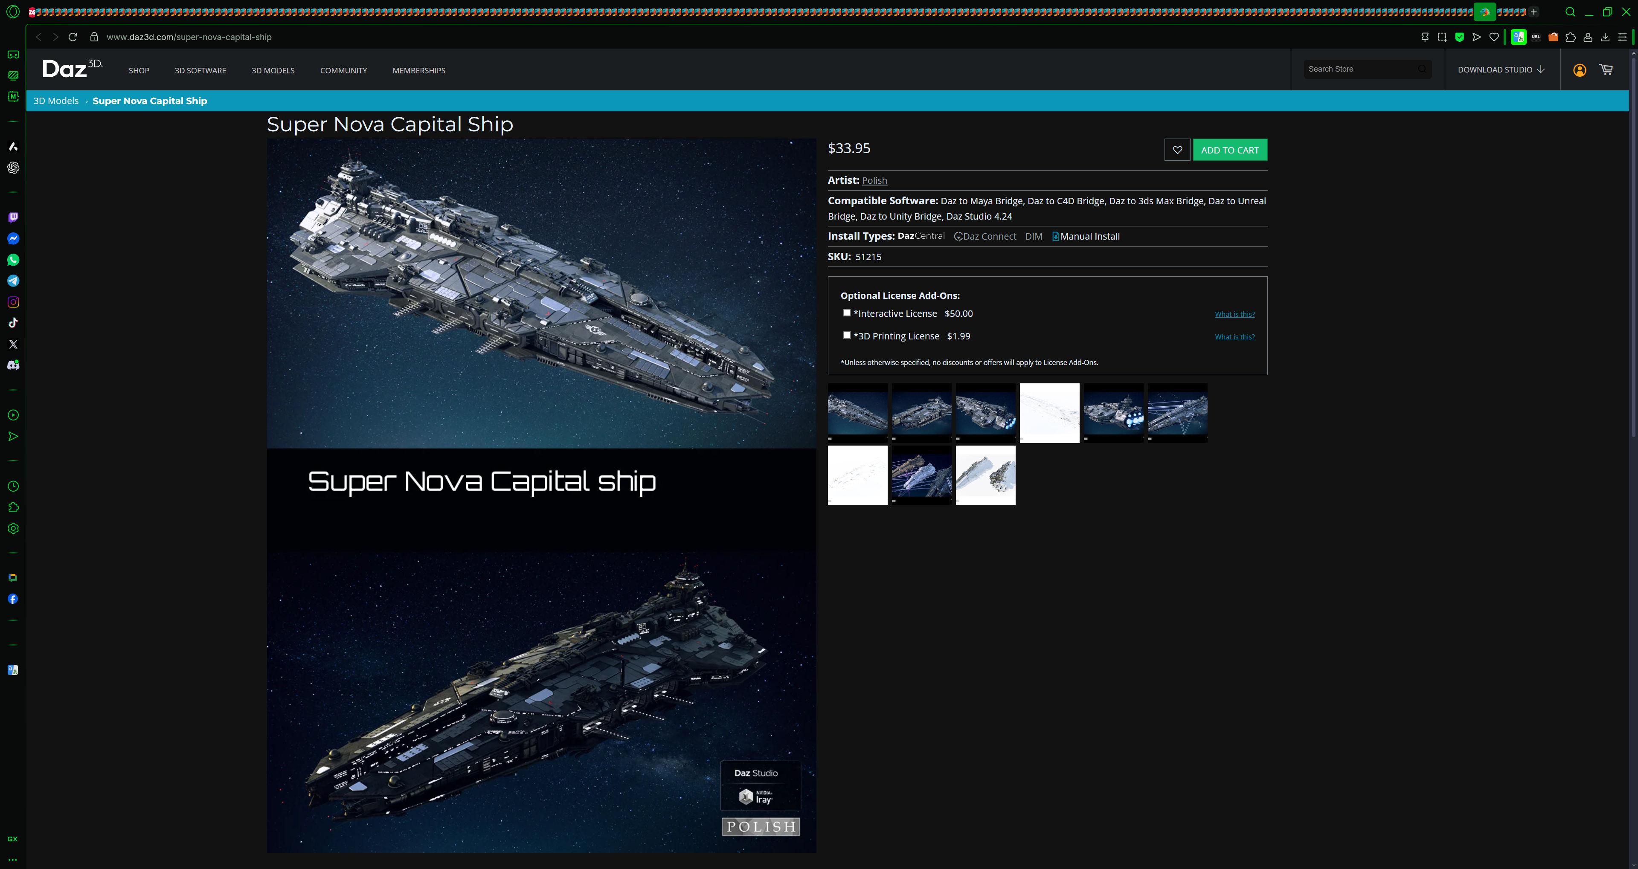This screenshot has height=869, width=1638.
Task: Reload the current page
Action: [x=73, y=37]
